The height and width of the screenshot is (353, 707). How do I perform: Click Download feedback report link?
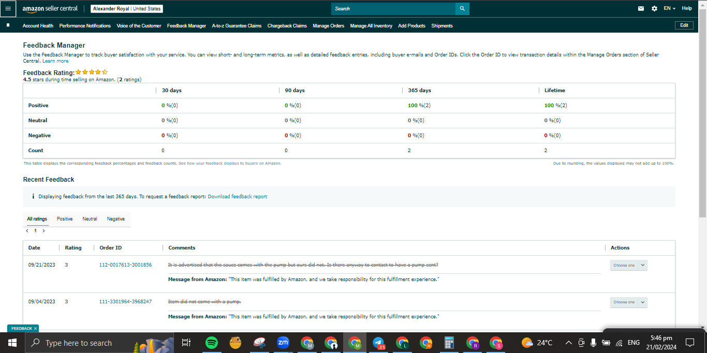(238, 197)
